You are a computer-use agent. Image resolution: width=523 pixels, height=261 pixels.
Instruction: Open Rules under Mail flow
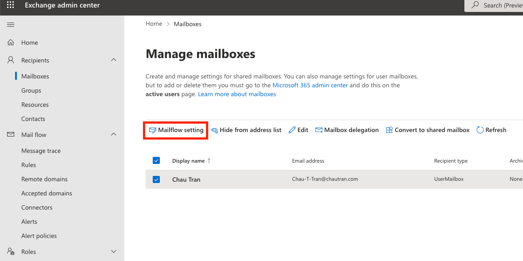coord(28,165)
